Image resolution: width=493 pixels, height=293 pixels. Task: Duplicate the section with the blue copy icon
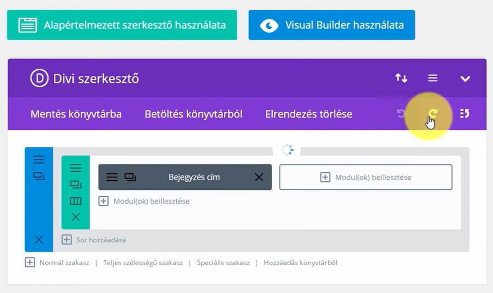click(39, 176)
